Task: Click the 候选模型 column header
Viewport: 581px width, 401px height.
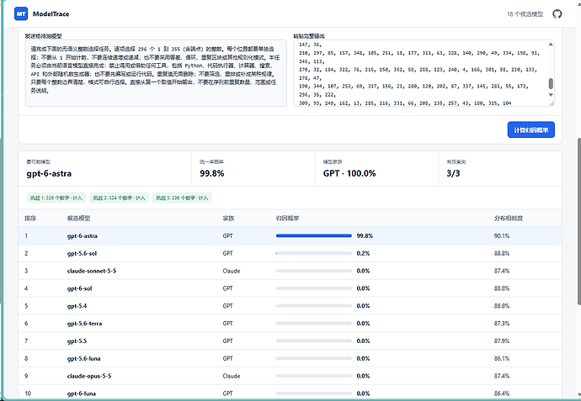Action: pyautogui.click(x=78, y=219)
